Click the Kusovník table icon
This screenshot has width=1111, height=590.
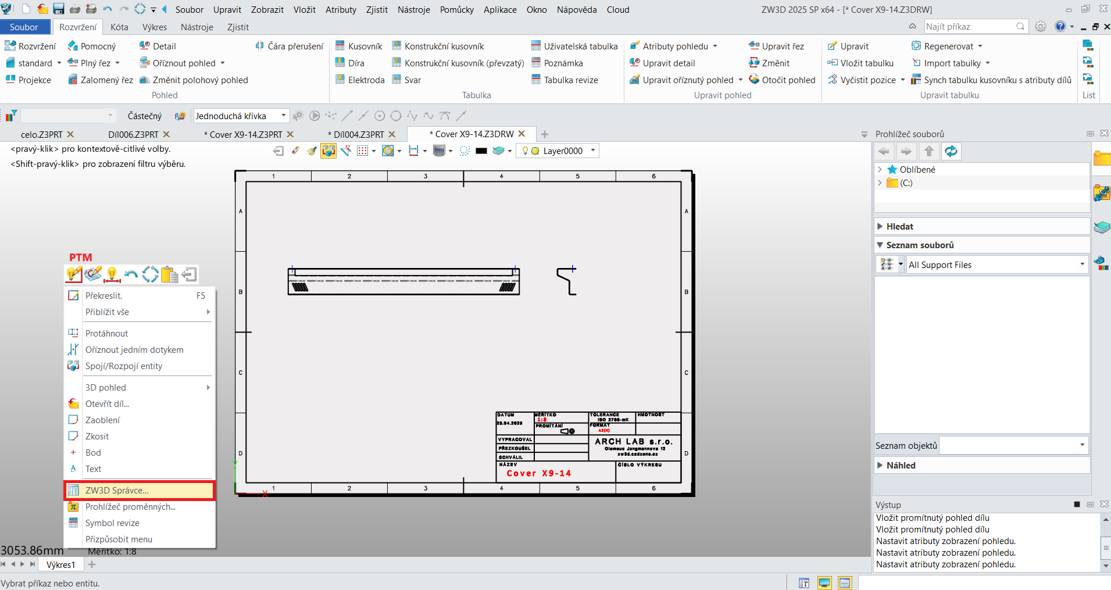tap(340, 46)
